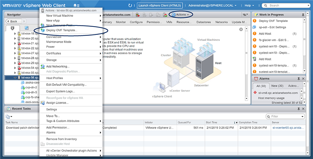Open st-vm8.sjc.aristanetworks.com alarm link
The width and height of the screenshot is (313, 159).
click(x=278, y=93)
